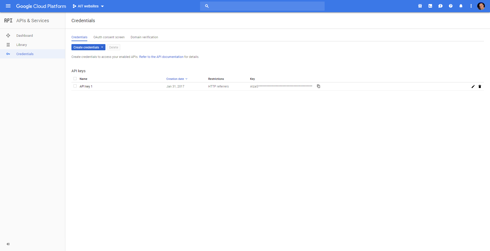The image size is (490, 251).
Task: Sort by Creation date column
Action: click(x=177, y=79)
